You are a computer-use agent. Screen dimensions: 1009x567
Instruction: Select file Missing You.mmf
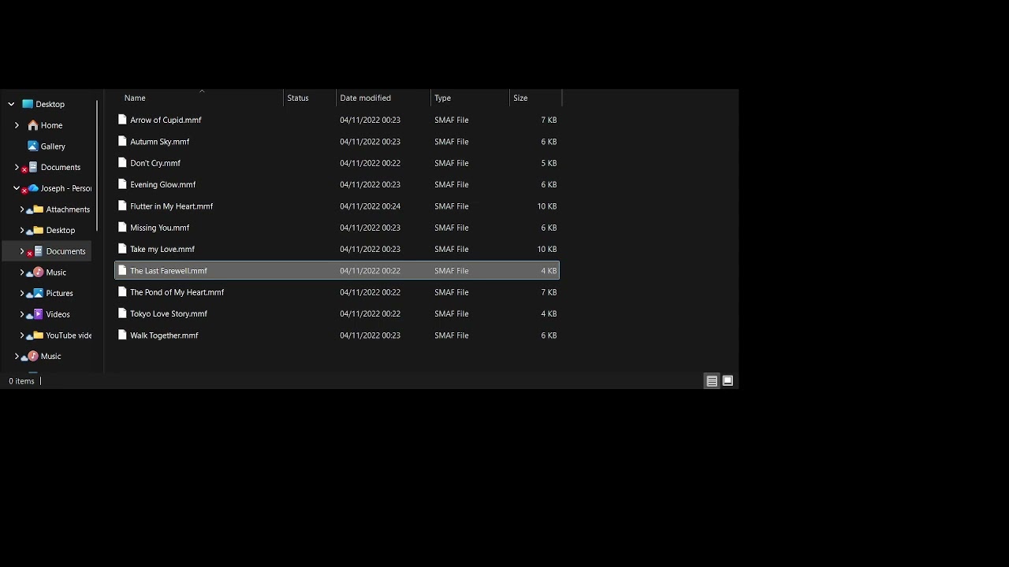click(159, 228)
